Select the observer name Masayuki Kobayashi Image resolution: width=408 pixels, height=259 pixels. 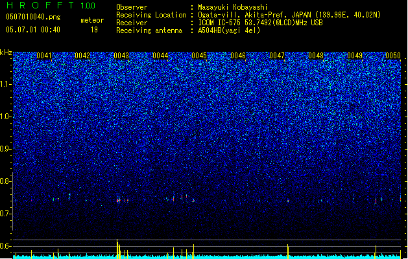(233, 7)
